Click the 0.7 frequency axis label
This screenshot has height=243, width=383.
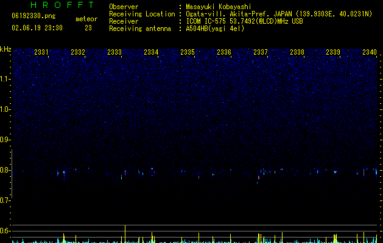click(x=5, y=200)
